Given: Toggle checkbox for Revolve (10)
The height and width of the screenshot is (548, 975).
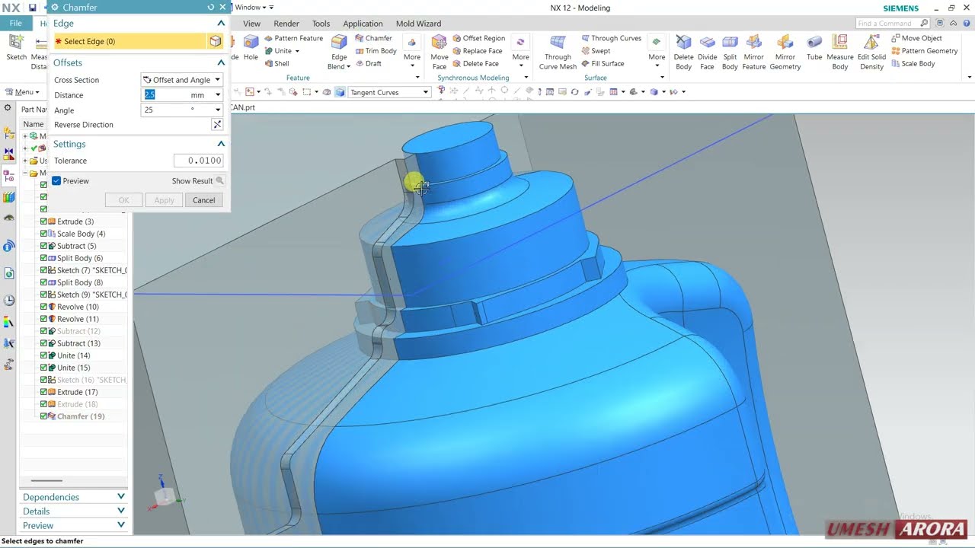Looking at the screenshot, I should tap(43, 307).
